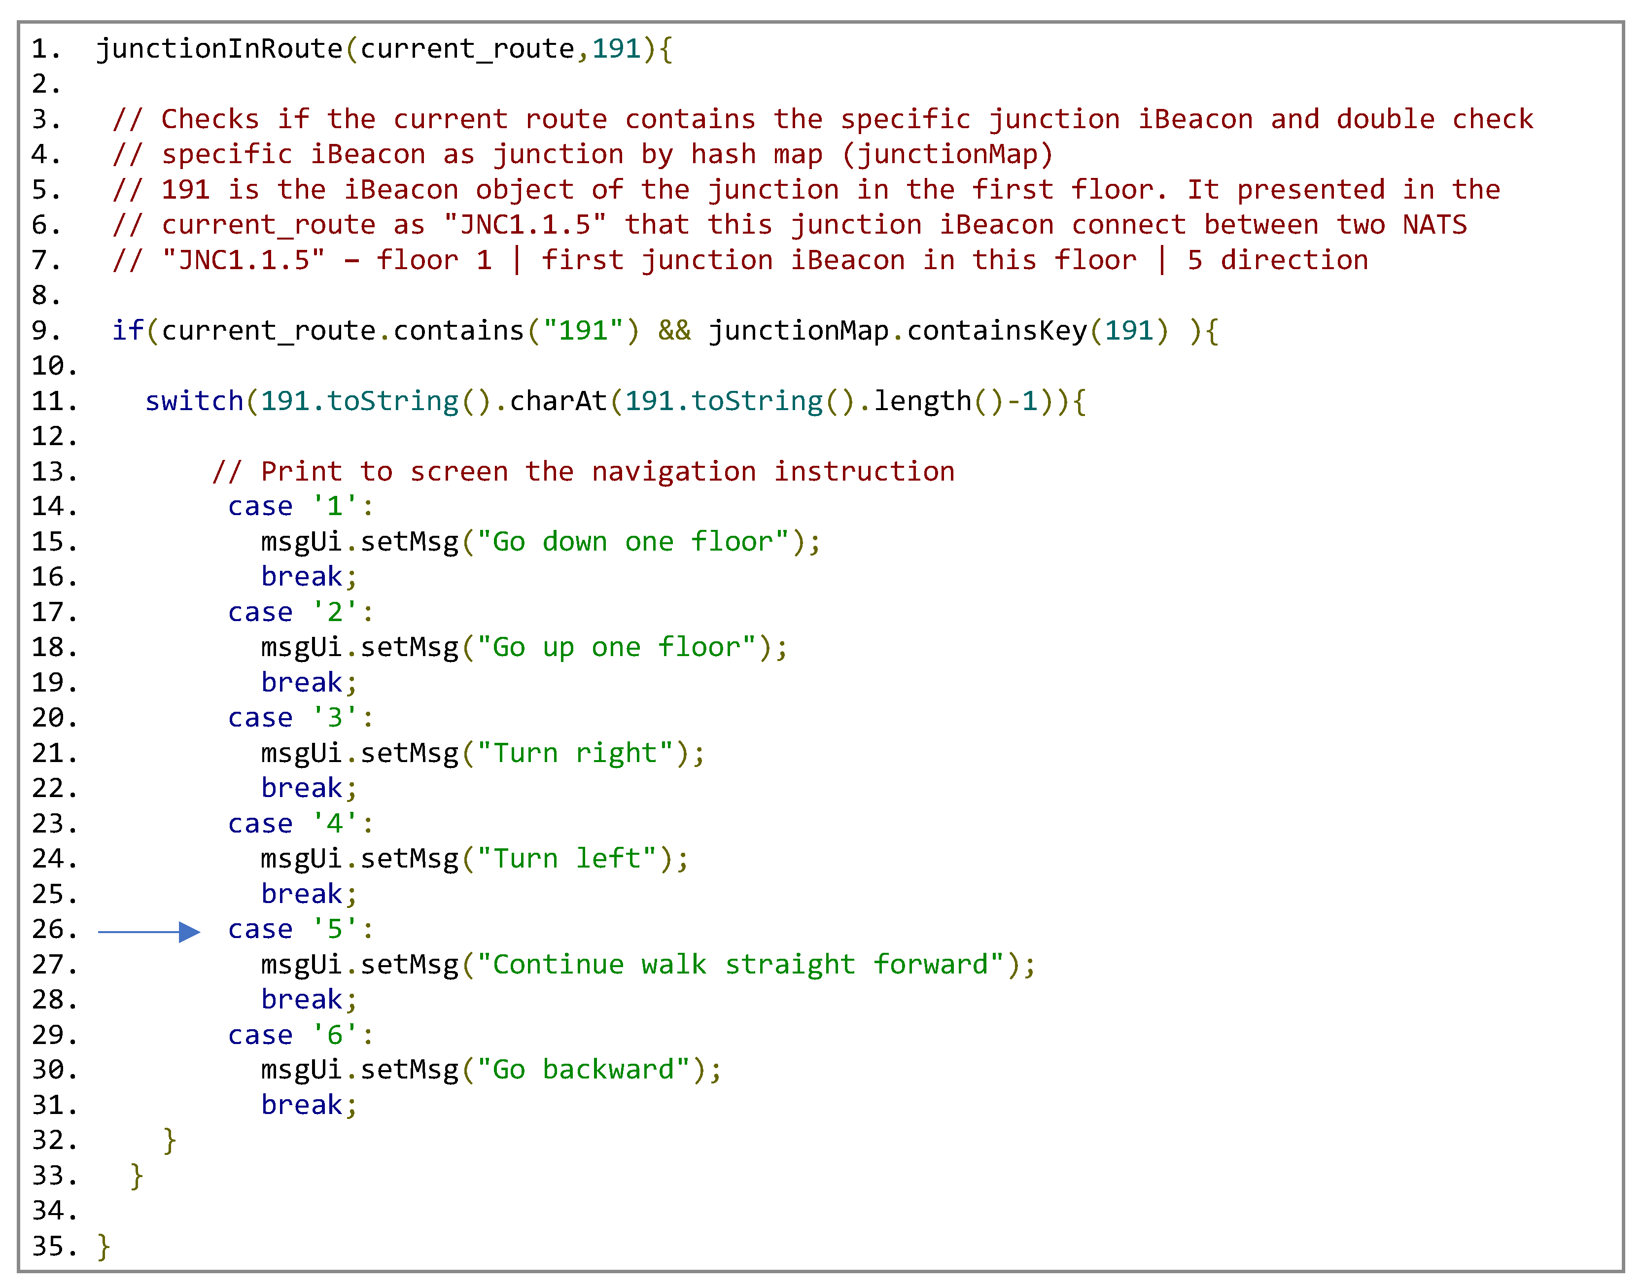The image size is (1643, 1288).
Task: Click the 'if' keyword on line 9
Action: click(128, 330)
